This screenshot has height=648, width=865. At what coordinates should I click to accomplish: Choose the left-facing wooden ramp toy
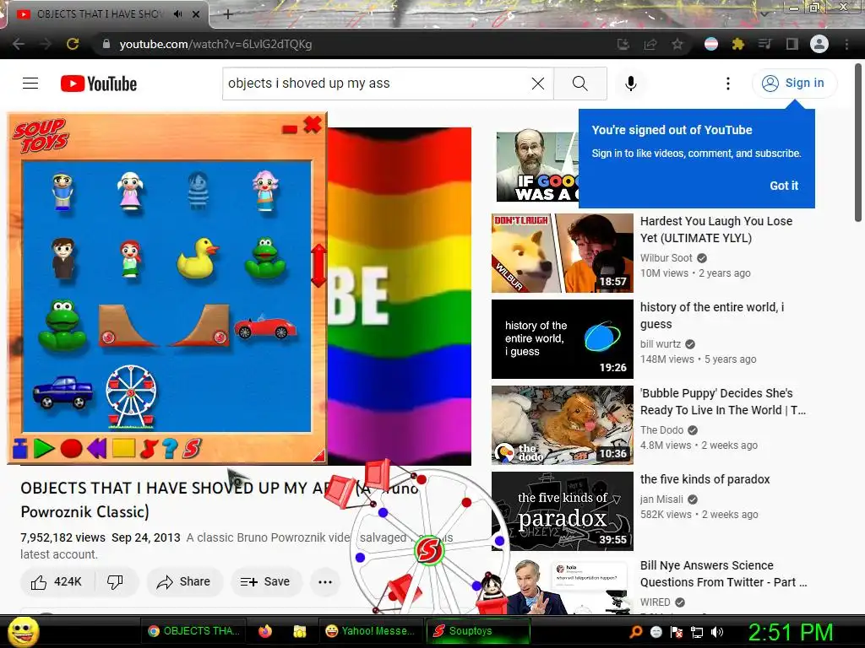pyautogui.click(x=128, y=326)
